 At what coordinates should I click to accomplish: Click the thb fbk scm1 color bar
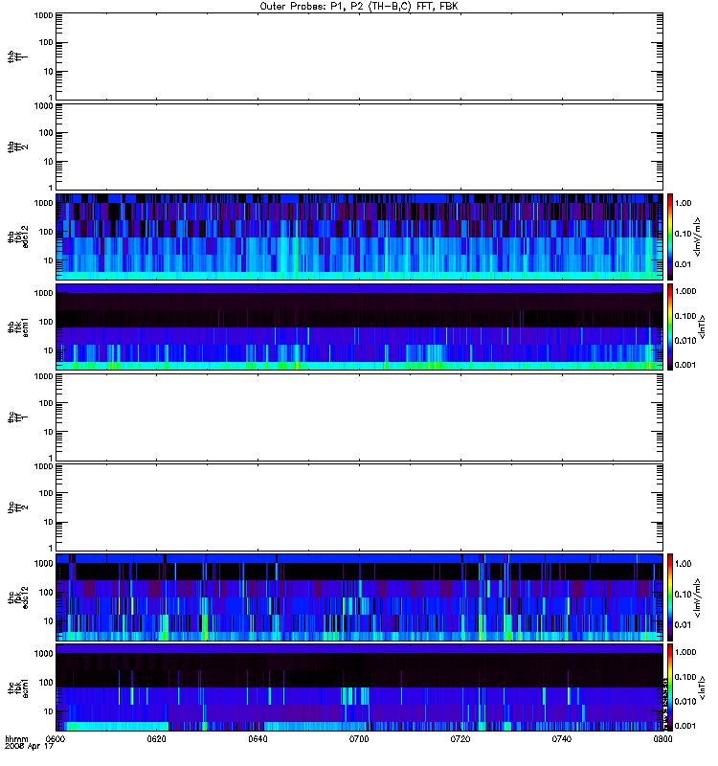pos(670,327)
